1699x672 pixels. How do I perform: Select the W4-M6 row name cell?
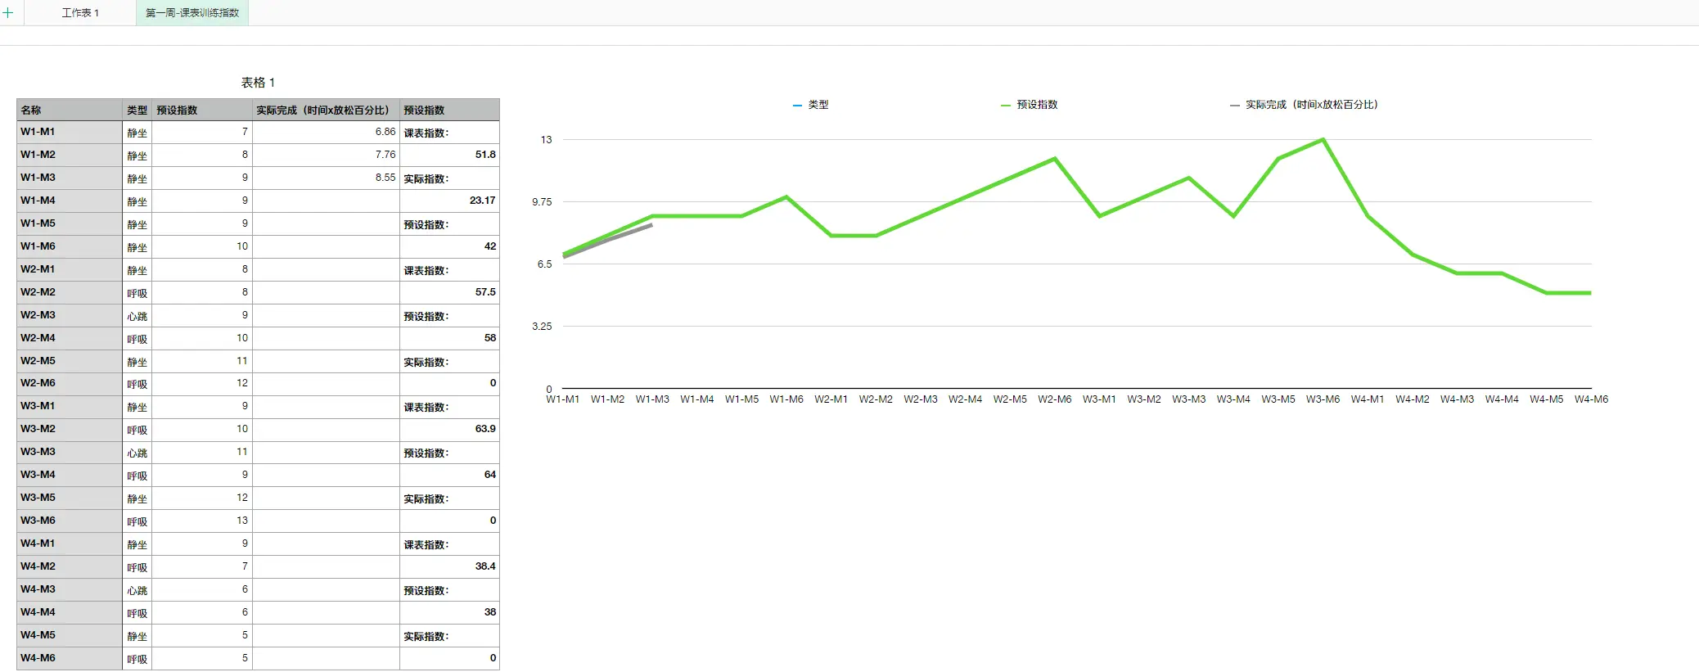(x=70, y=658)
